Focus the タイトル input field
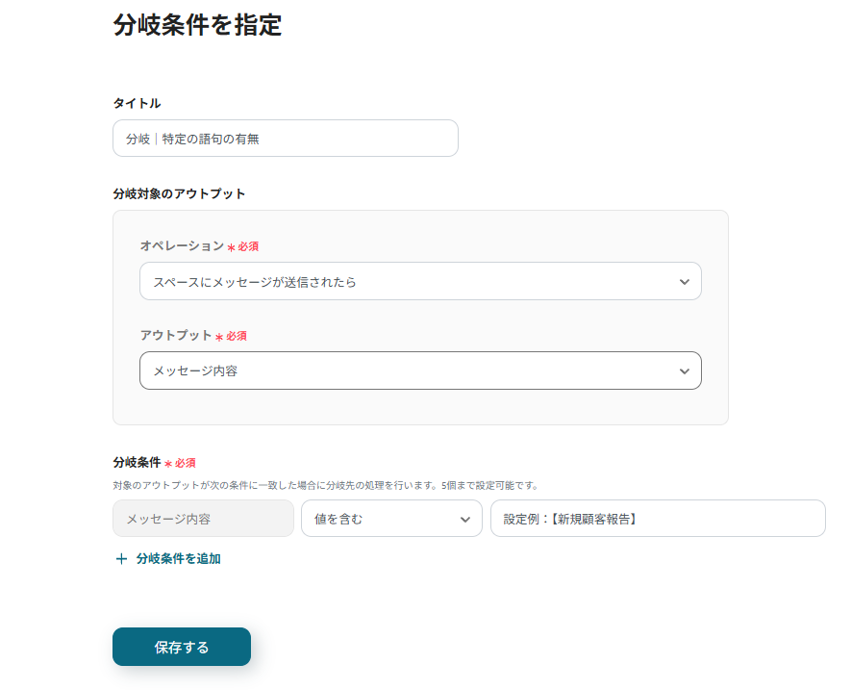The height and width of the screenshot is (690, 851). (x=285, y=139)
